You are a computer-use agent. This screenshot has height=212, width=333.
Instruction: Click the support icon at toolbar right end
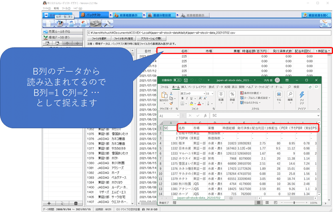point(325,23)
